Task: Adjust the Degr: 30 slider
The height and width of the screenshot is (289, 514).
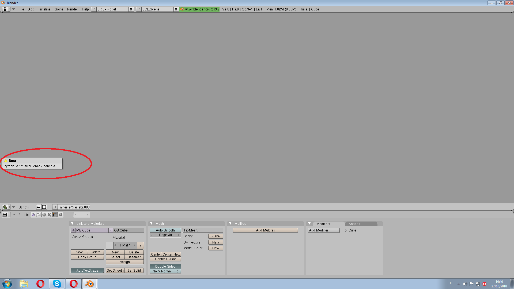Action: coord(165,235)
